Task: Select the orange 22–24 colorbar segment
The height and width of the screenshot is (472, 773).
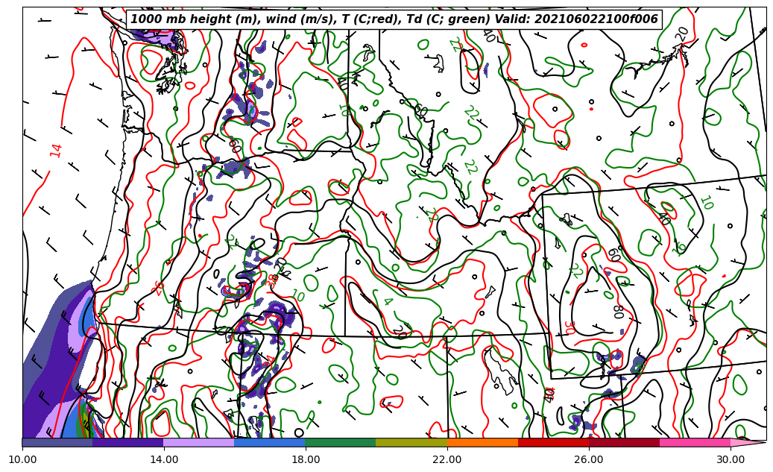Action: coord(482,442)
